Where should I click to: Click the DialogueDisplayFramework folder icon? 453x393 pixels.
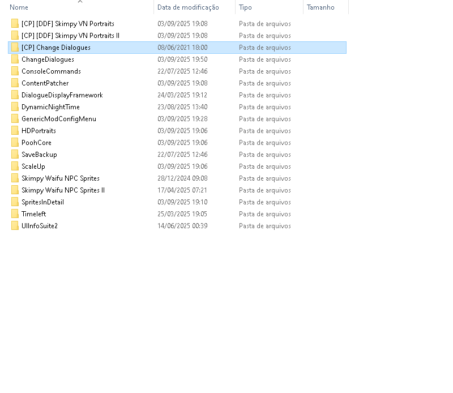(15, 95)
